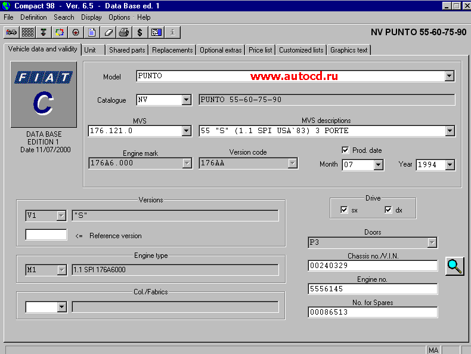The height and width of the screenshot is (354, 471).
Task: Toggle the dx drive checkbox
Action: [388, 210]
